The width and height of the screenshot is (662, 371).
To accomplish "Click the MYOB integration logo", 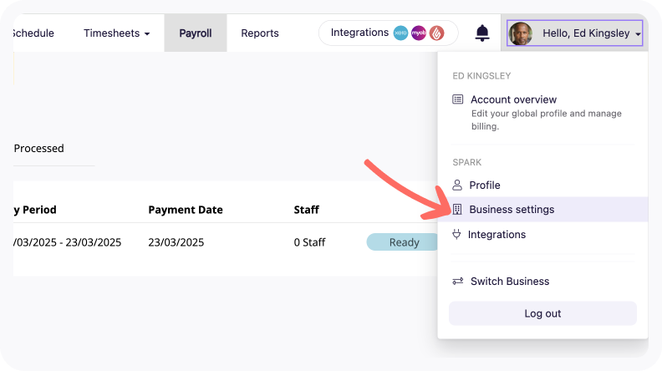I will [x=419, y=33].
